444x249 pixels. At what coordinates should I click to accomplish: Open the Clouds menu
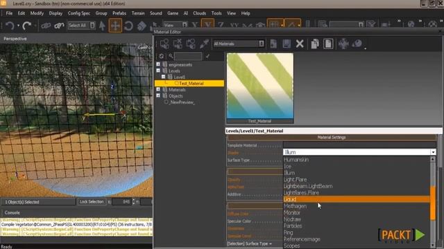click(199, 13)
